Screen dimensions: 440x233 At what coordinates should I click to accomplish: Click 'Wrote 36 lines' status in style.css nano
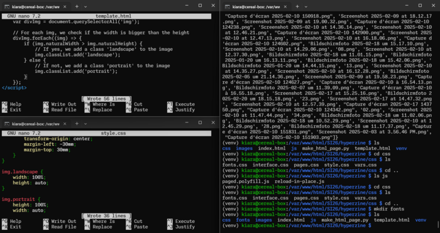107,216
